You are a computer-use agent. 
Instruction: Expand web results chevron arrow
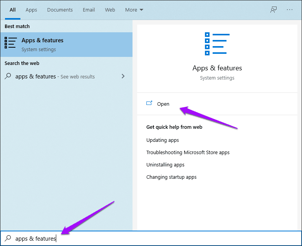[123, 76]
